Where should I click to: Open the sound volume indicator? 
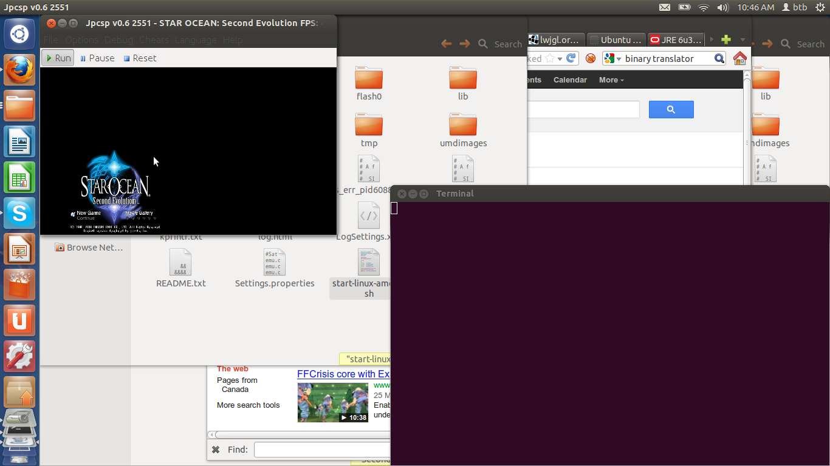pos(722,7)
